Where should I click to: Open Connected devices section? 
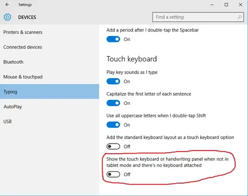pyautogui.click(x=50, y=47)
